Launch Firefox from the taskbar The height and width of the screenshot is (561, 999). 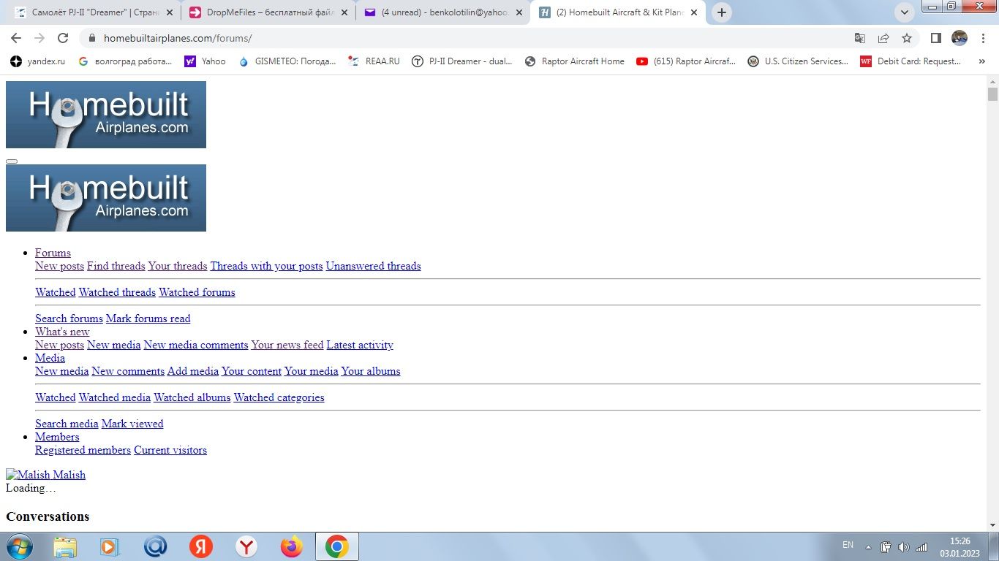click(291, 546)
